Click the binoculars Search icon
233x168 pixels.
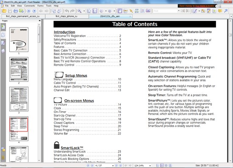point(137,11)
